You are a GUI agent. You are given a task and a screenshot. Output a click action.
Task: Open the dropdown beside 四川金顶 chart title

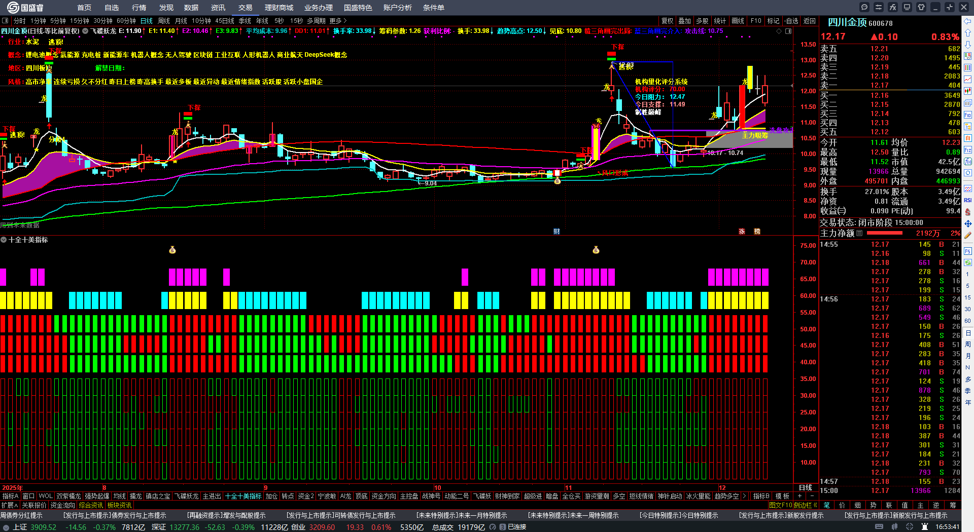(85, 31)
